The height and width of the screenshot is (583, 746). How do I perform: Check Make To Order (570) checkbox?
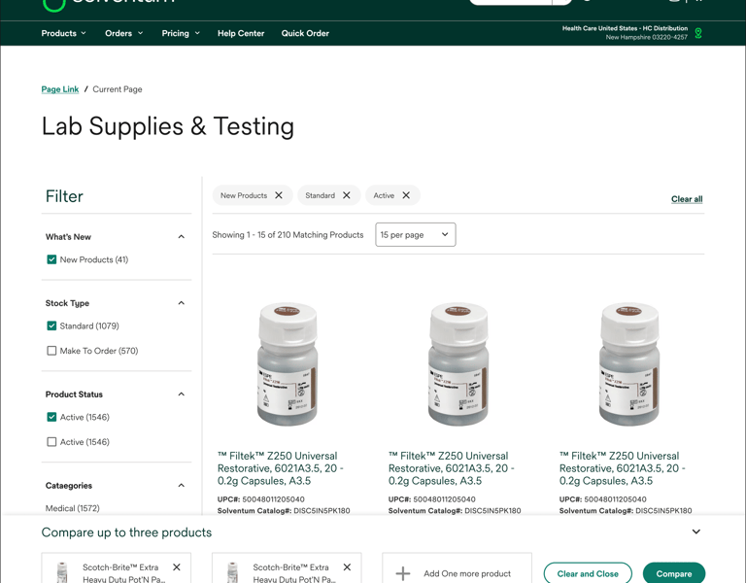pyautogui.click(x=51, y=351)
